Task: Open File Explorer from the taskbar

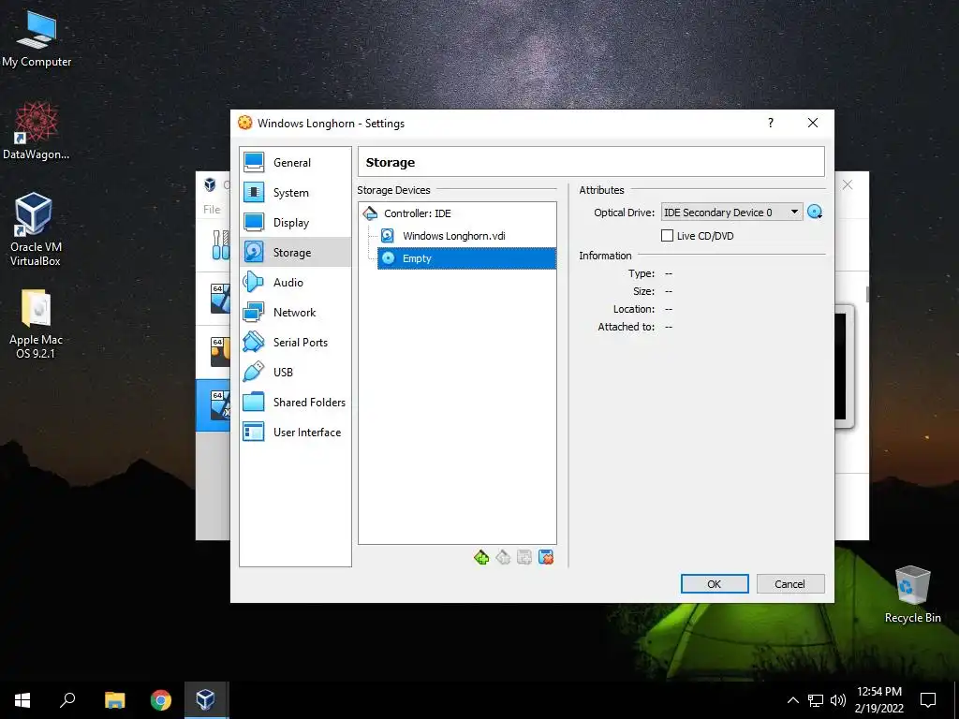Action: [x=114, y=700]
